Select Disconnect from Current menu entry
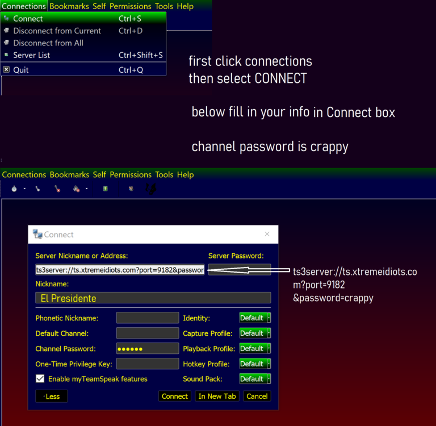Screen dimensions: 436x426 tap(83, 31)
